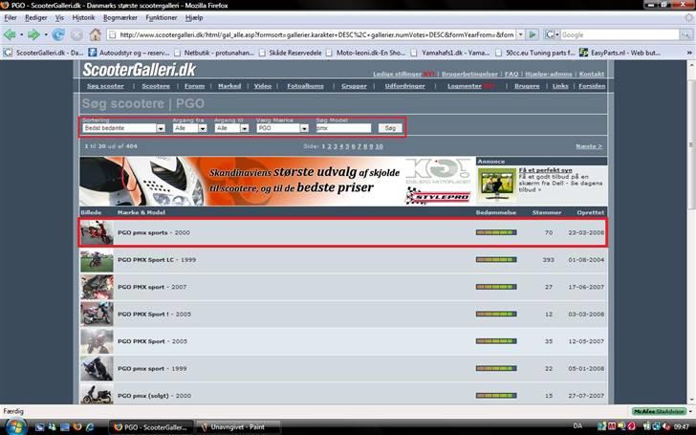This screenshot has height=435, width=696.
Task: Click rating bar for PGO pmx sports 2000
Action: 496,232
